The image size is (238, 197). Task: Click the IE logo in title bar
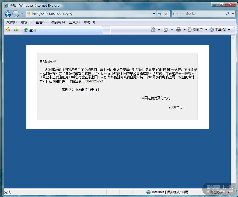[6, 6]
